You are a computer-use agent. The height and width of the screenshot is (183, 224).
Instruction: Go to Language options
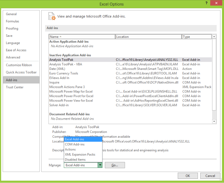(21, 43)
